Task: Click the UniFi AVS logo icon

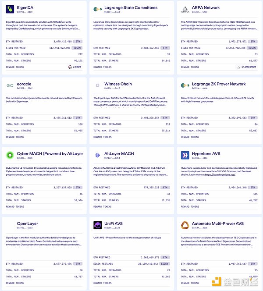Action: (97, 225)
